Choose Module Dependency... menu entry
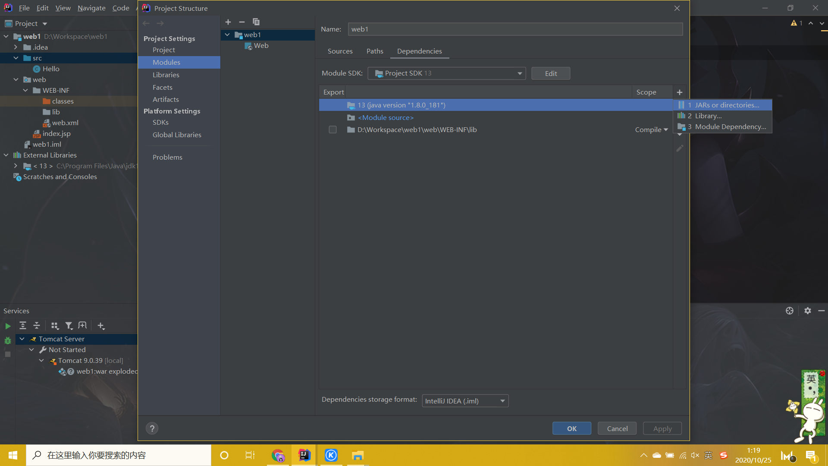 [x=723, y=127]
